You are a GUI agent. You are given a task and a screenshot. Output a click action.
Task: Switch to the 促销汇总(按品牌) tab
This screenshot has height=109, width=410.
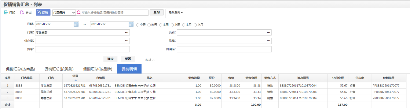click(98, 69)
